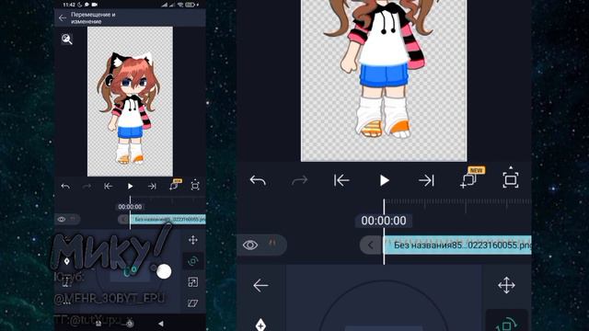Toggle layer visibility eye in large timeline

pyautogui.click(x=250, y=245)
